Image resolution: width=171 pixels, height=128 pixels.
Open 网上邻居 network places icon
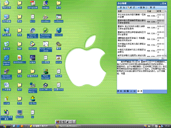point(6,32)
